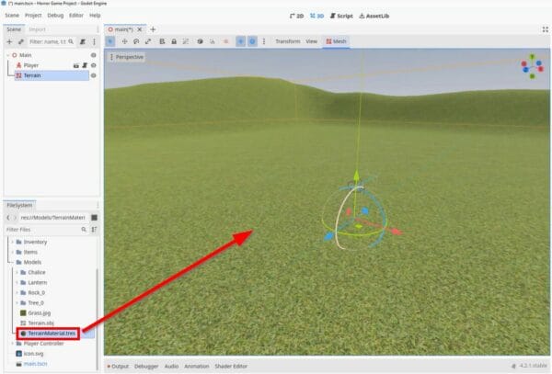
Task: Select the Rotate mode tool
Action: pos(136,41)
